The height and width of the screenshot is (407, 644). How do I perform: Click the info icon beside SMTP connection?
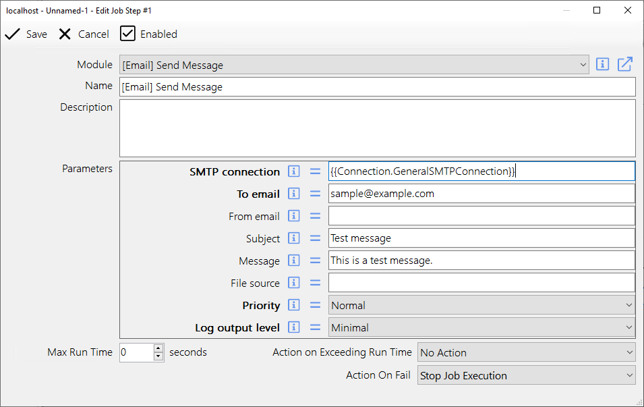pos(293,171)
